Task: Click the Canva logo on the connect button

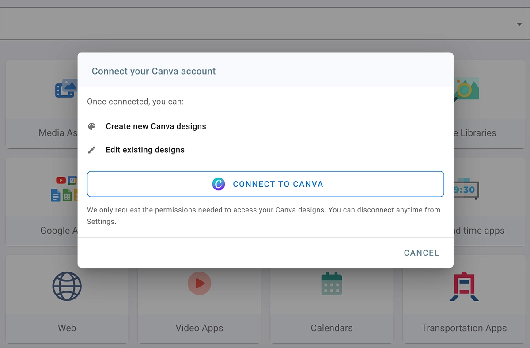Action: coord(218,184)
